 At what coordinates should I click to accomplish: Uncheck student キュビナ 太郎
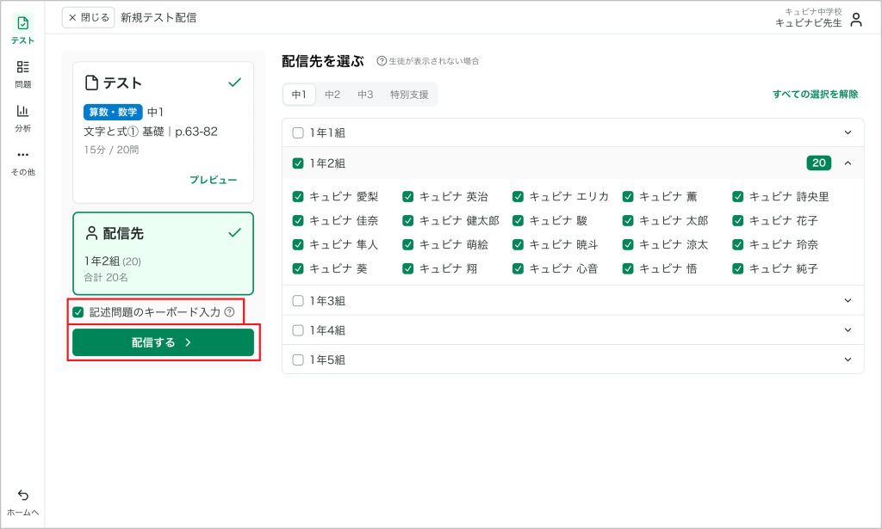(628, 221)
